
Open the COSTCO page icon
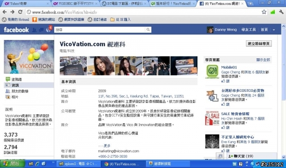click(212, 95)
